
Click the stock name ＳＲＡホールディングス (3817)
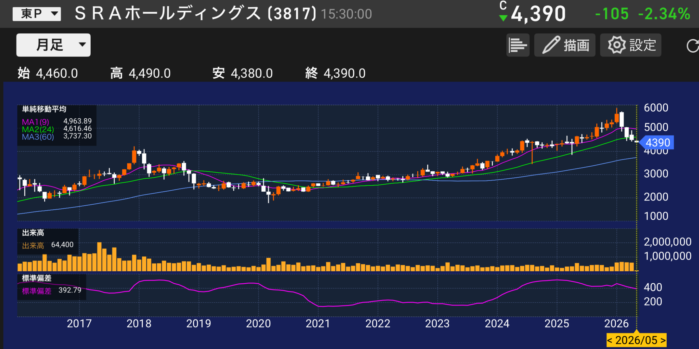195,14
